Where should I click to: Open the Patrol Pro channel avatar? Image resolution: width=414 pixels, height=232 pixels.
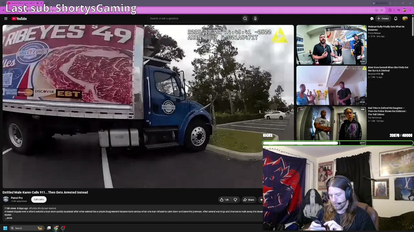pos(6,199)
